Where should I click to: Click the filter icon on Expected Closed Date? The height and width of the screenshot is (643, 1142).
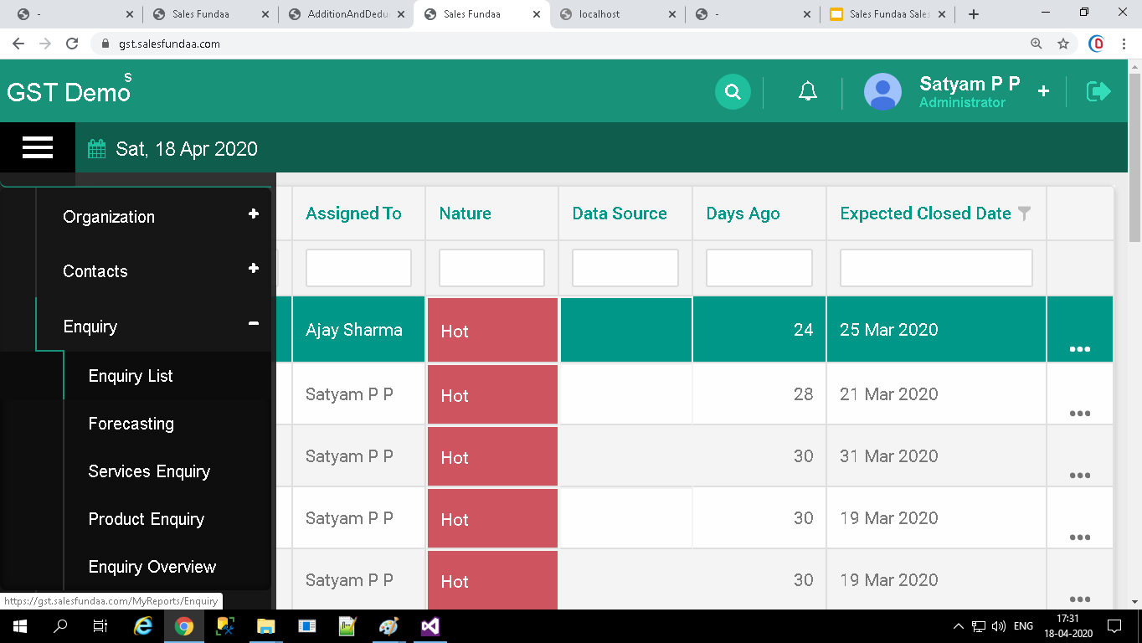pos(1024,213)
